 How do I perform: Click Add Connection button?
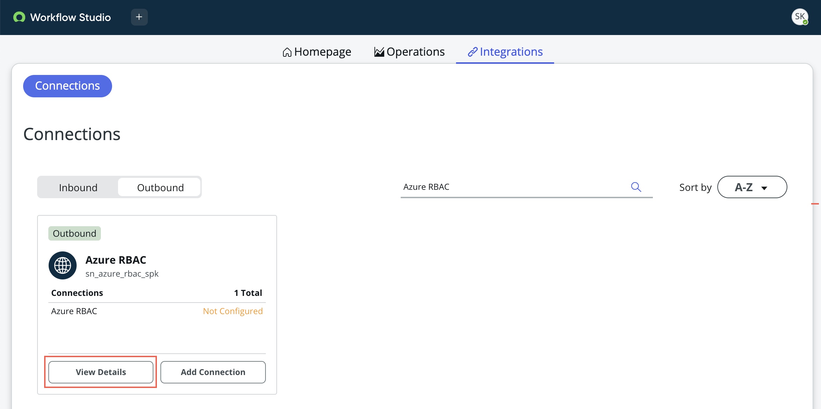(213, 372)
